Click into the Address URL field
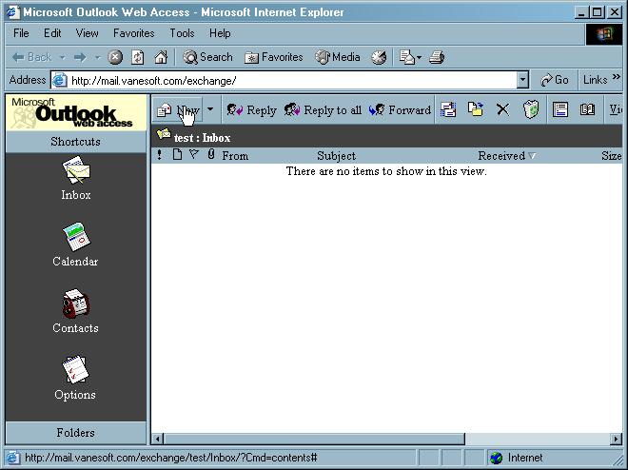628x470 pixels. [285, 81]
